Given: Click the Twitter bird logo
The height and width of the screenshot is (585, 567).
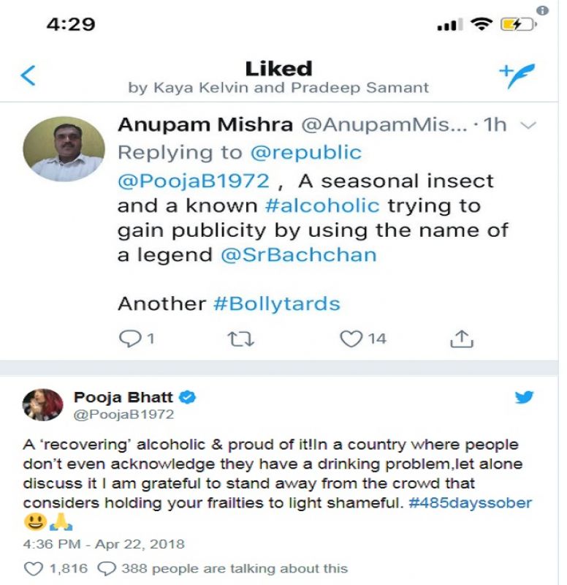Looking at the screenshot, I should [525, 399].
